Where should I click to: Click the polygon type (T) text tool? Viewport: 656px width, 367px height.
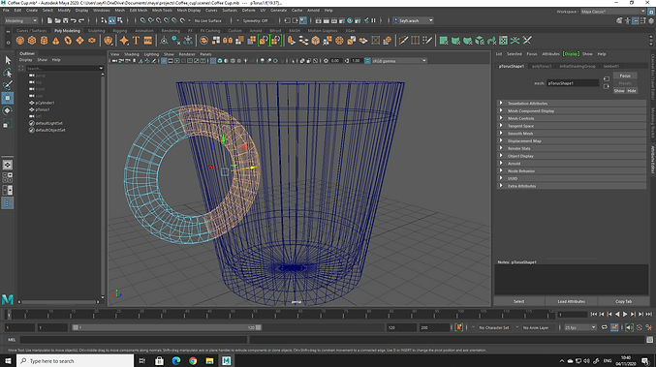[136, 41]
